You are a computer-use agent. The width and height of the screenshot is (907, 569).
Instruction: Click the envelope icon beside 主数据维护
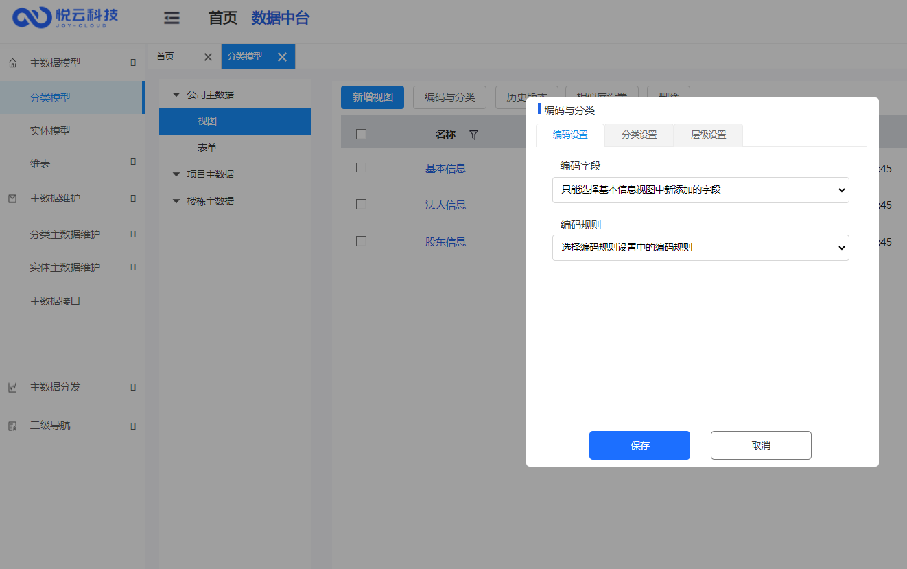coord(12,198)
